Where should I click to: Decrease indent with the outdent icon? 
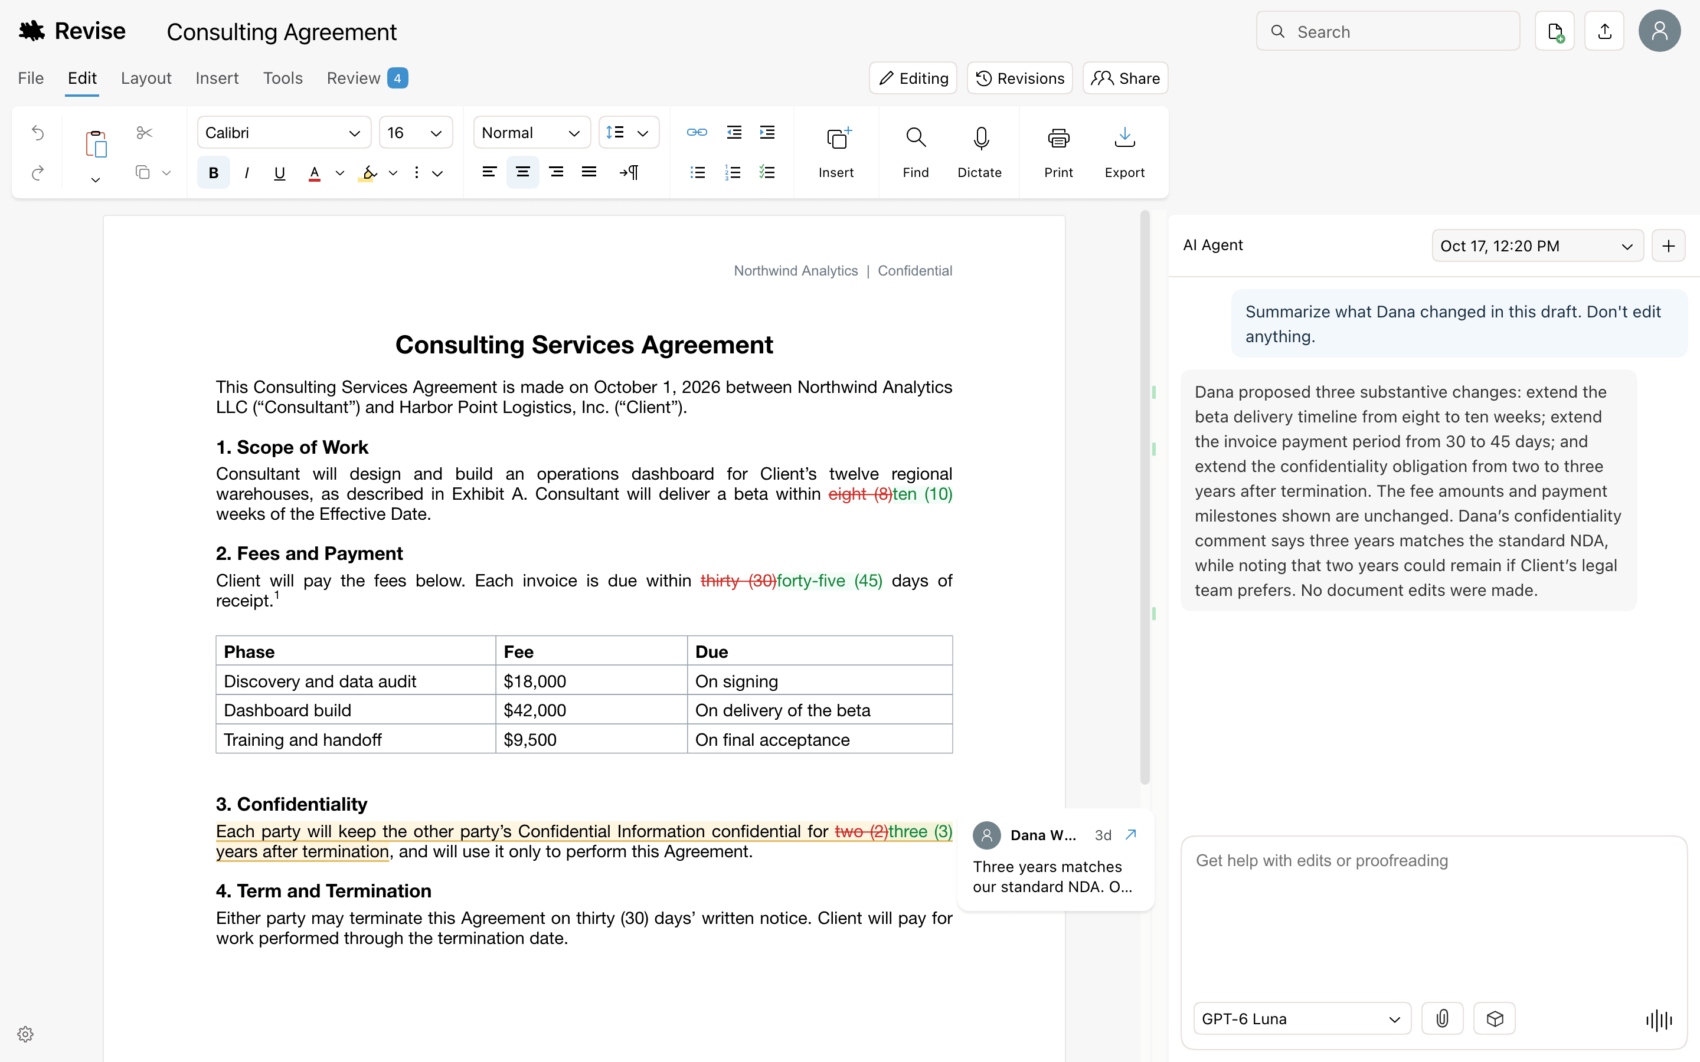pos(734,132)
